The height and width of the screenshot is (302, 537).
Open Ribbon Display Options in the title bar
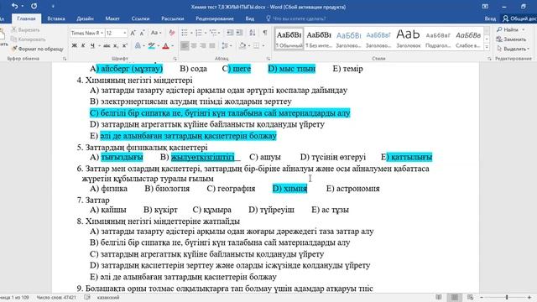[485, 7]
